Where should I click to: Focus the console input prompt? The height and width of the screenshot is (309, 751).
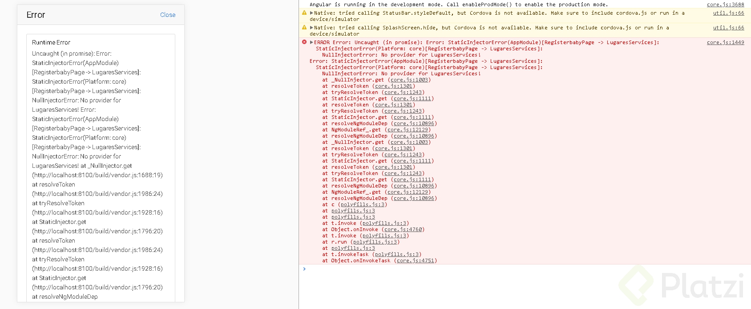tap(525, 269)
